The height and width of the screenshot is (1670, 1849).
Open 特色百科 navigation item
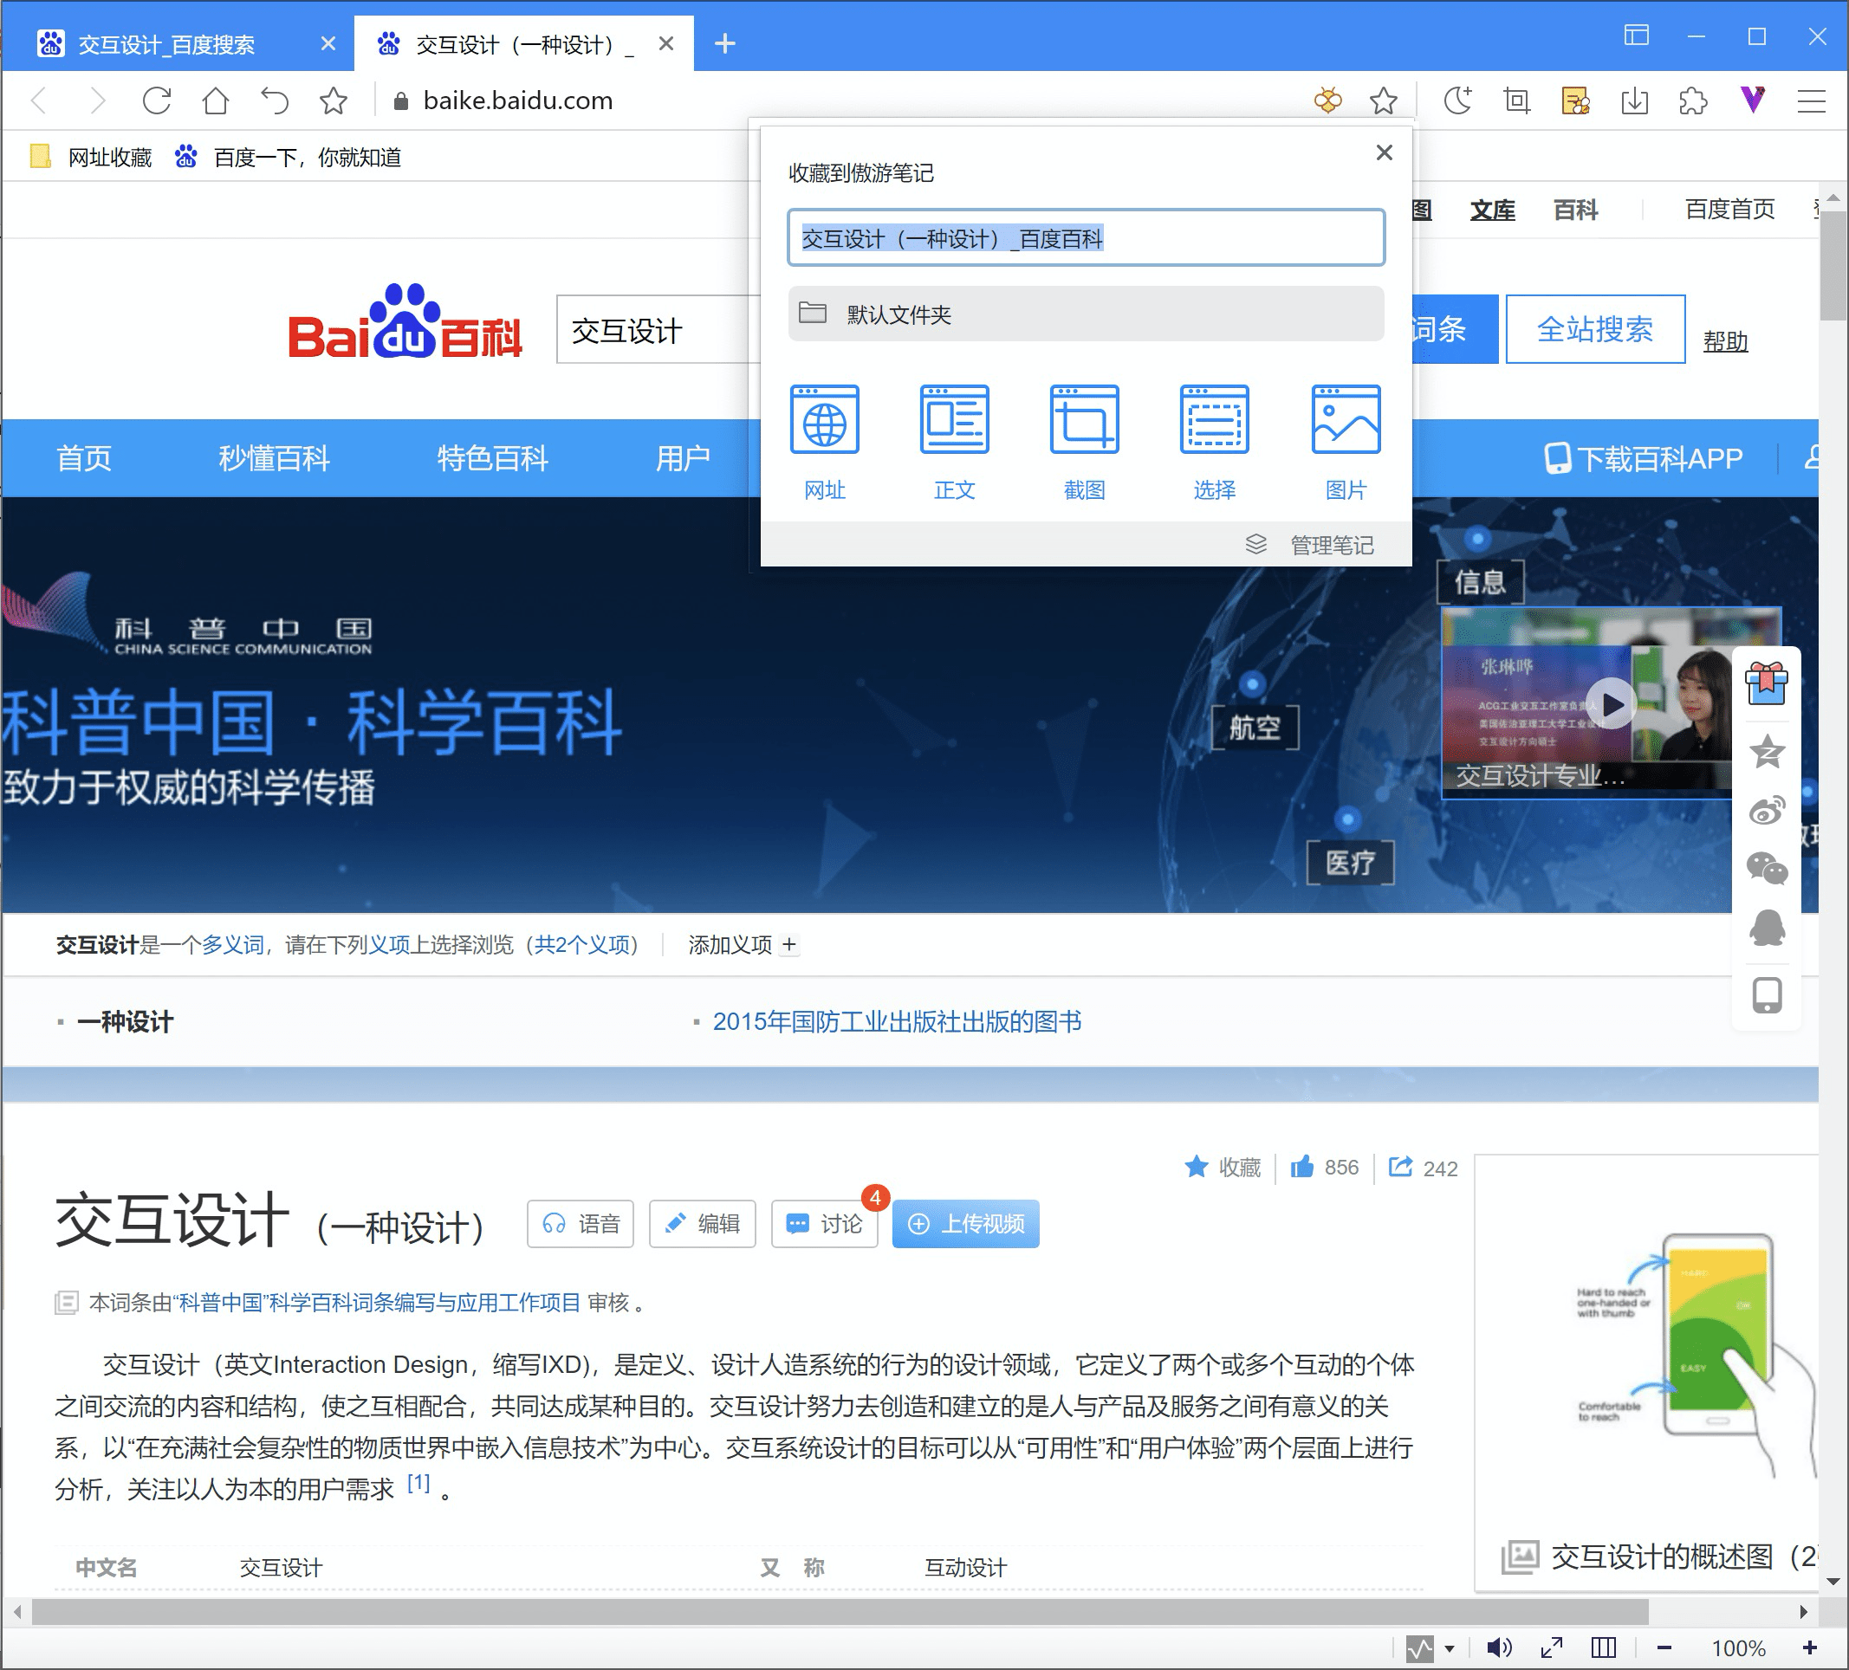[x=492, y=457]
